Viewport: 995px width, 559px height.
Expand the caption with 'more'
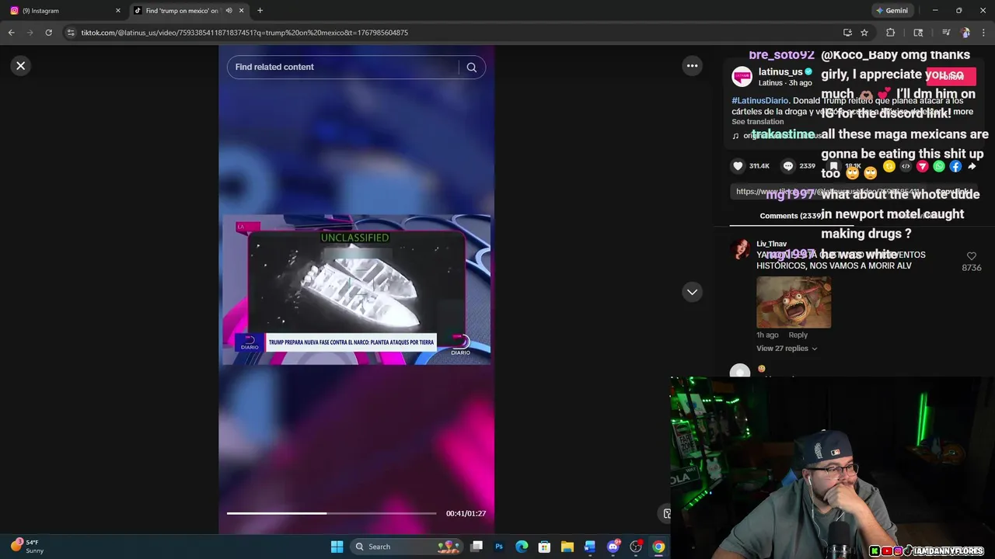coord(963,112)
